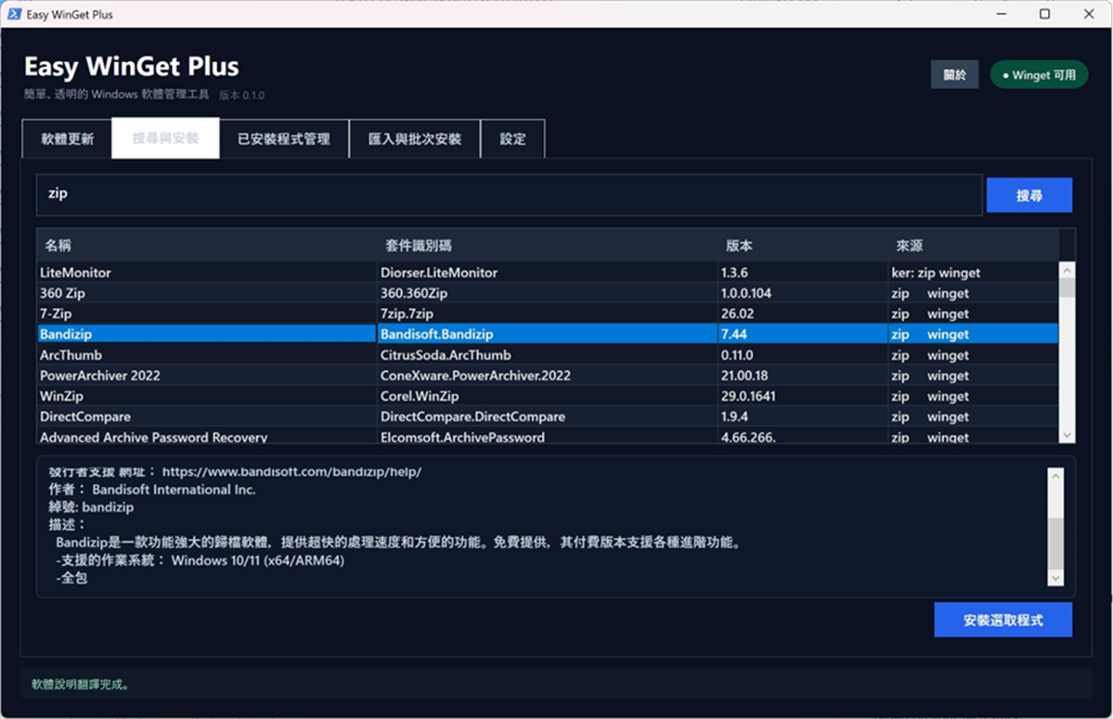Click the DirectCompare.DirectCompare package ID

click(x=472, y=417)
